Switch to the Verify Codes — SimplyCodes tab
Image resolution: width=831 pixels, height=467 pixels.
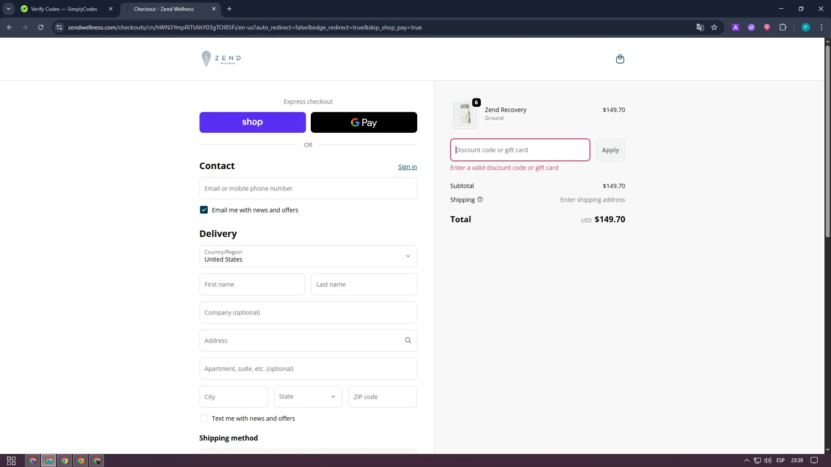click(65, 9)
